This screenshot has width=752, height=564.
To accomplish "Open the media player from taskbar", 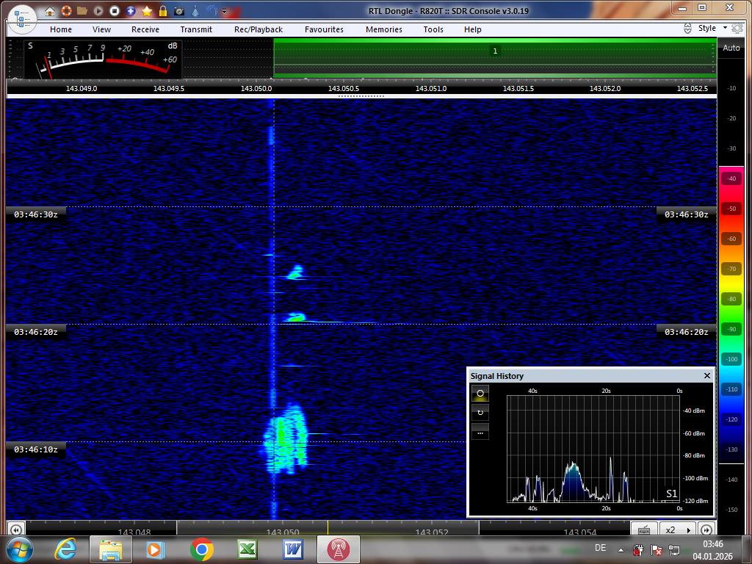I will [156, 549].
